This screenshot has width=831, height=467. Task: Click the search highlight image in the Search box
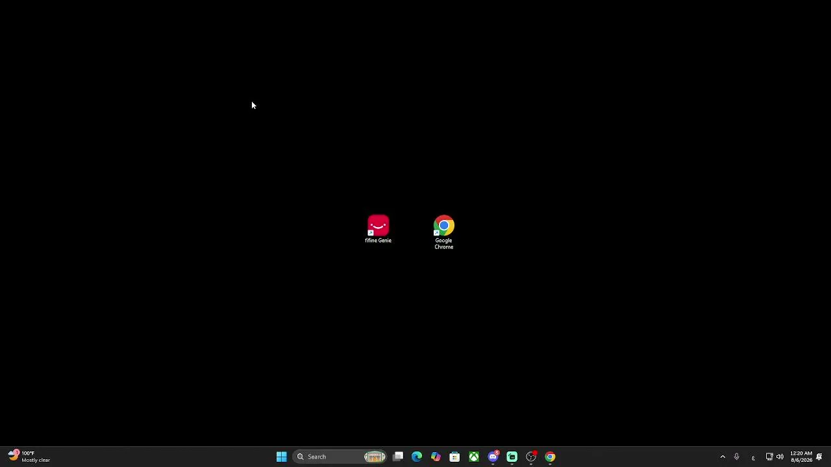click(375, 457)
